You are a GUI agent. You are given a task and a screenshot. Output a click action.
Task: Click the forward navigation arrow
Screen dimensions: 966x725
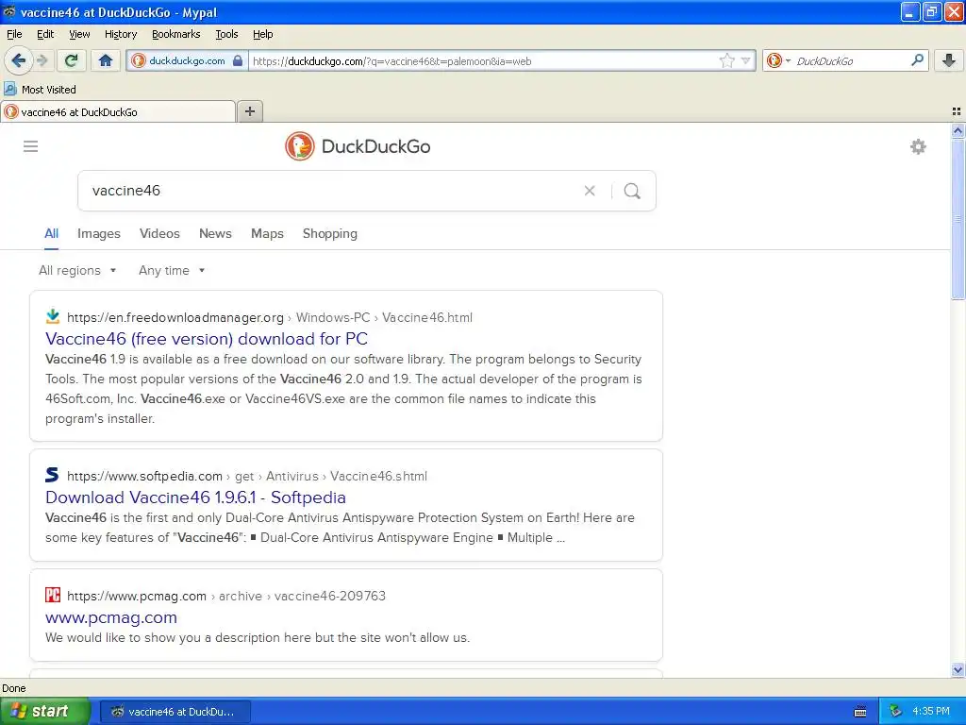point(42,60)
